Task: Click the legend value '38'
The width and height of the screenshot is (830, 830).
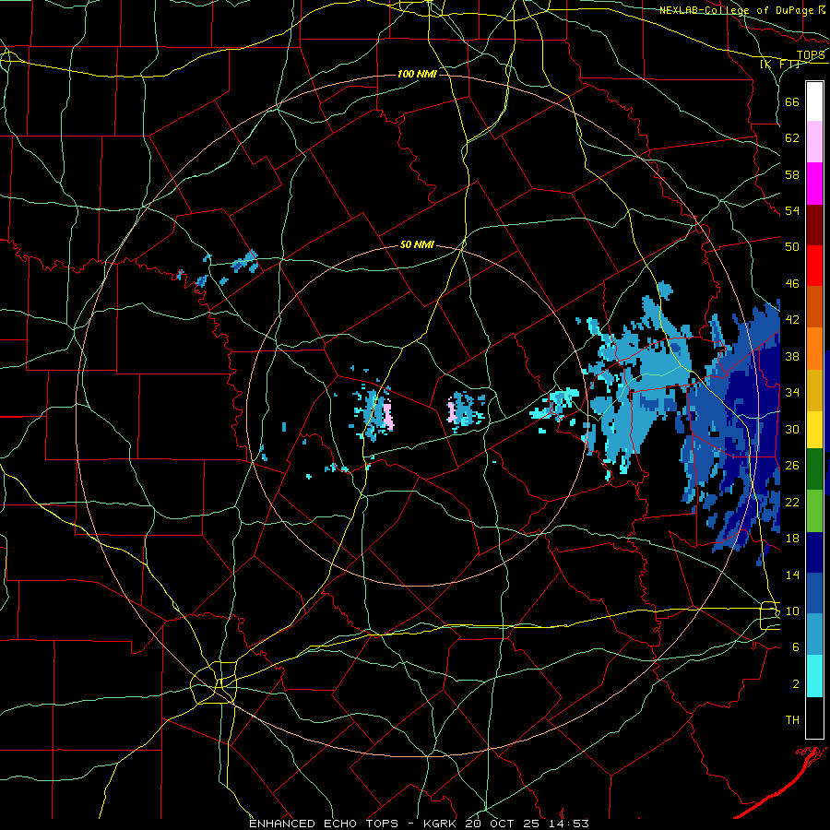Action: coord(792,356)
